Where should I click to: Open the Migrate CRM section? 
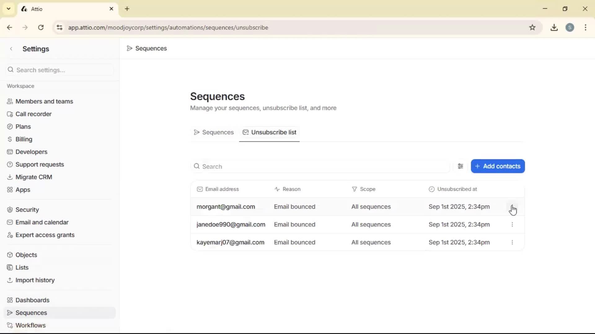(33, 177)
